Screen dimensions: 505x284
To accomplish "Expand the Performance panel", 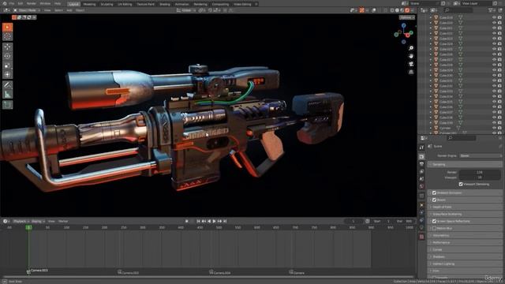I will tap(465, 242).
